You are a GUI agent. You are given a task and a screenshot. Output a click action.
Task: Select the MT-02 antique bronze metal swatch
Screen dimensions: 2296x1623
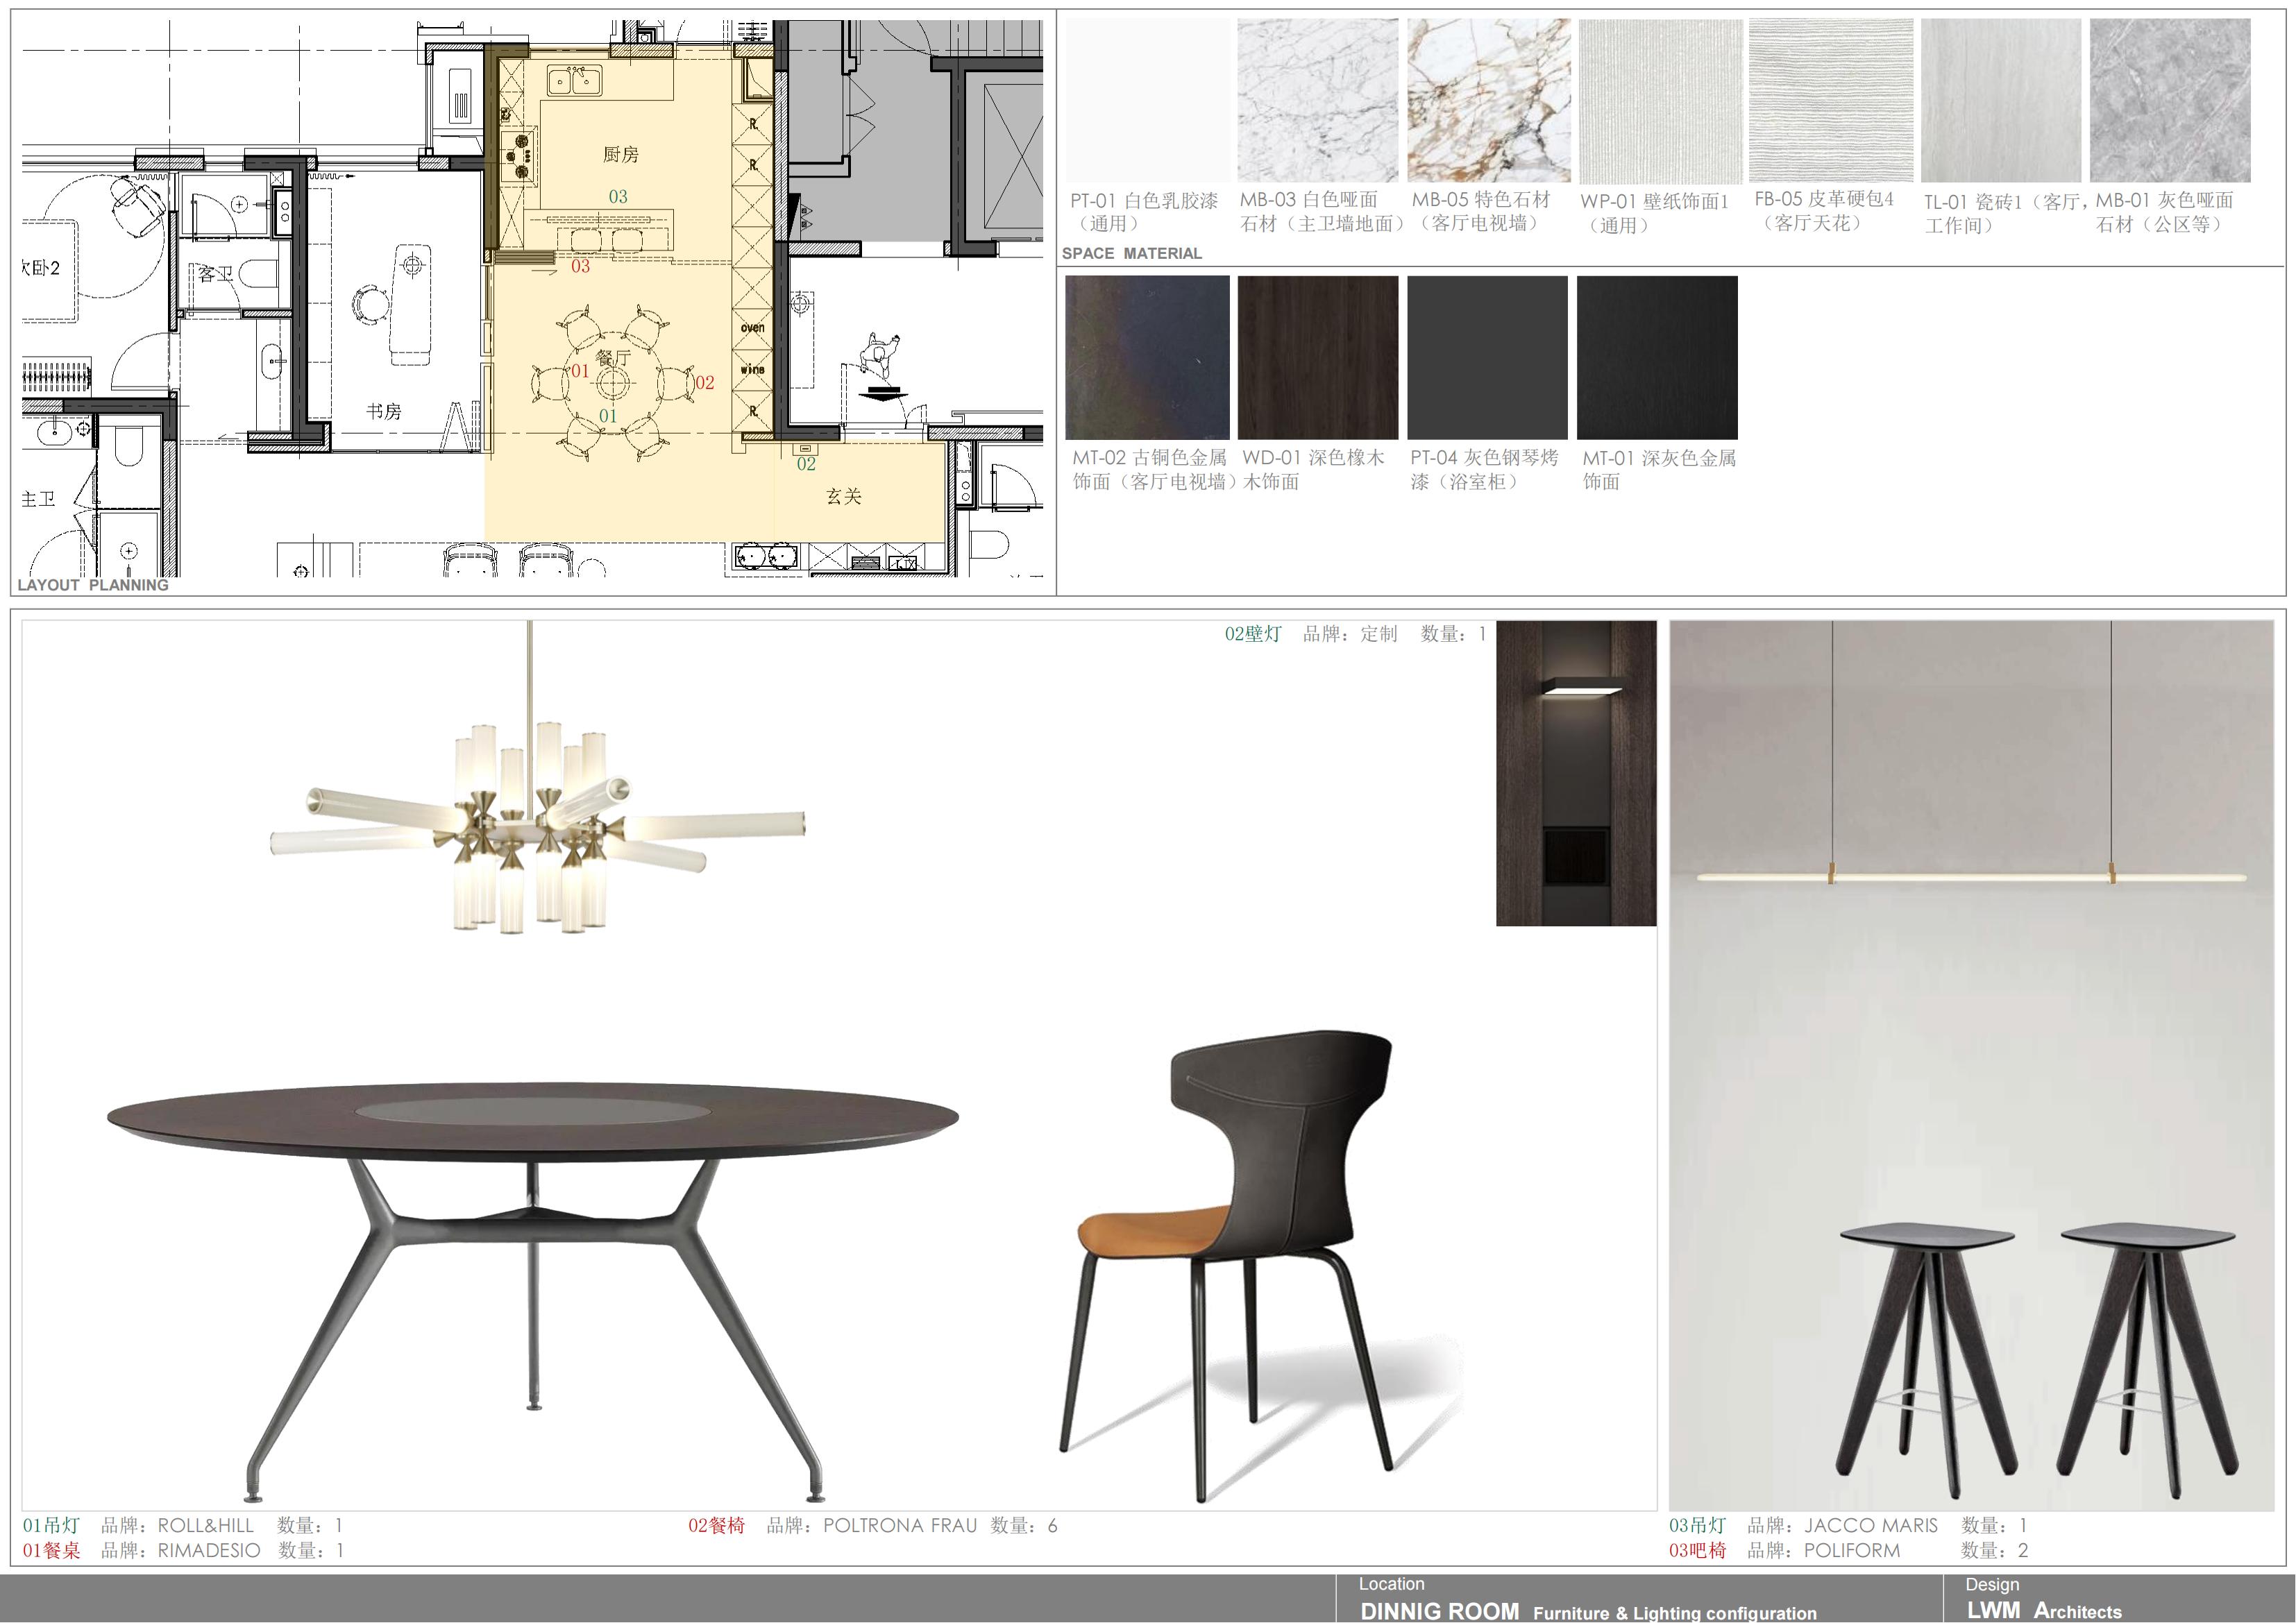click(x=1147, y=358)
